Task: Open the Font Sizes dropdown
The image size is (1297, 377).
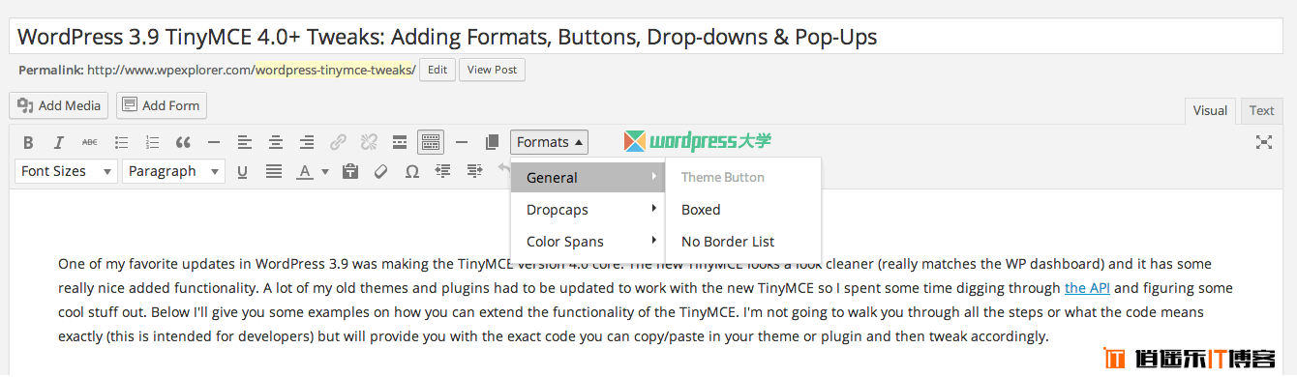Action: pos(66,171)
